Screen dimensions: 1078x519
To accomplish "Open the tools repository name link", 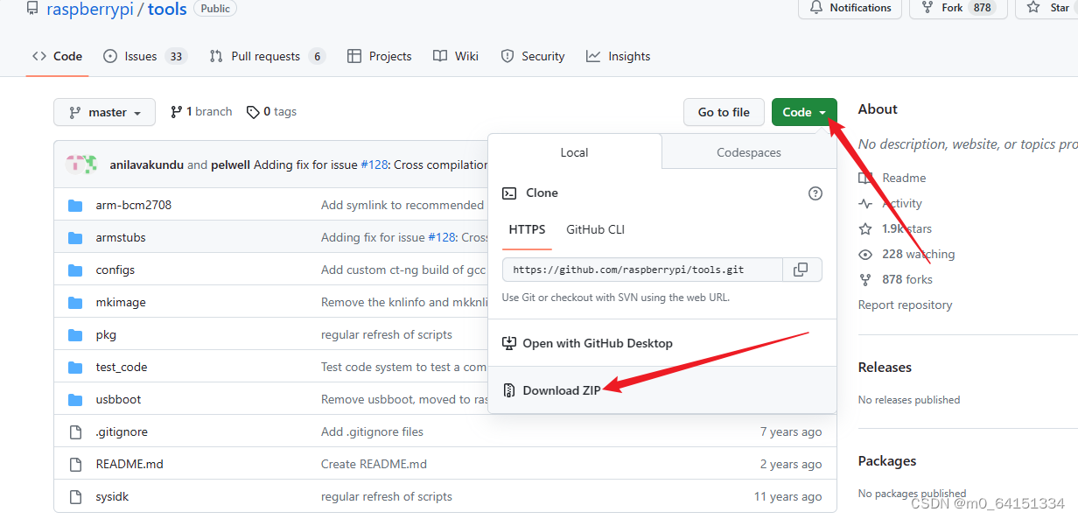I will tap(167, 10).
